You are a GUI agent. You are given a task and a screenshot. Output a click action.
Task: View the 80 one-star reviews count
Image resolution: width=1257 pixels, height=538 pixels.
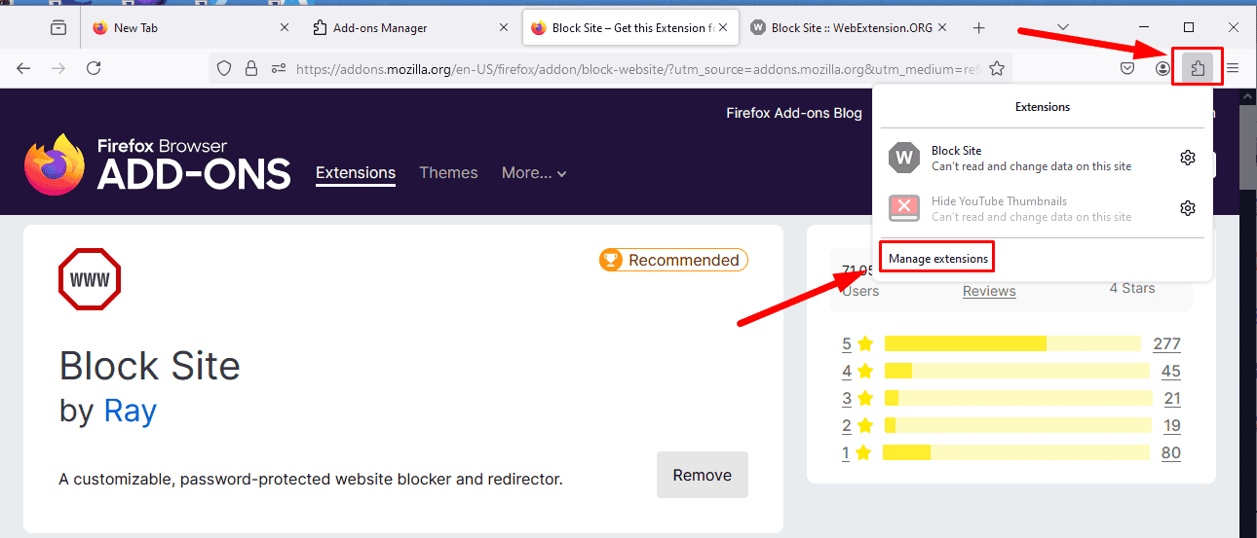1171,452
